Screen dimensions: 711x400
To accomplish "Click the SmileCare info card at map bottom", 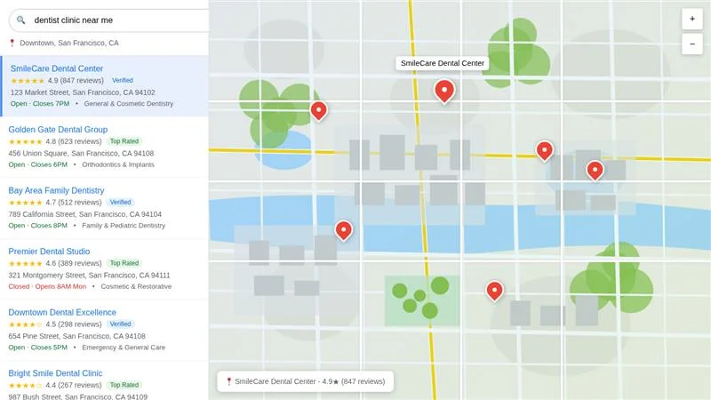I will click(305, 381).
